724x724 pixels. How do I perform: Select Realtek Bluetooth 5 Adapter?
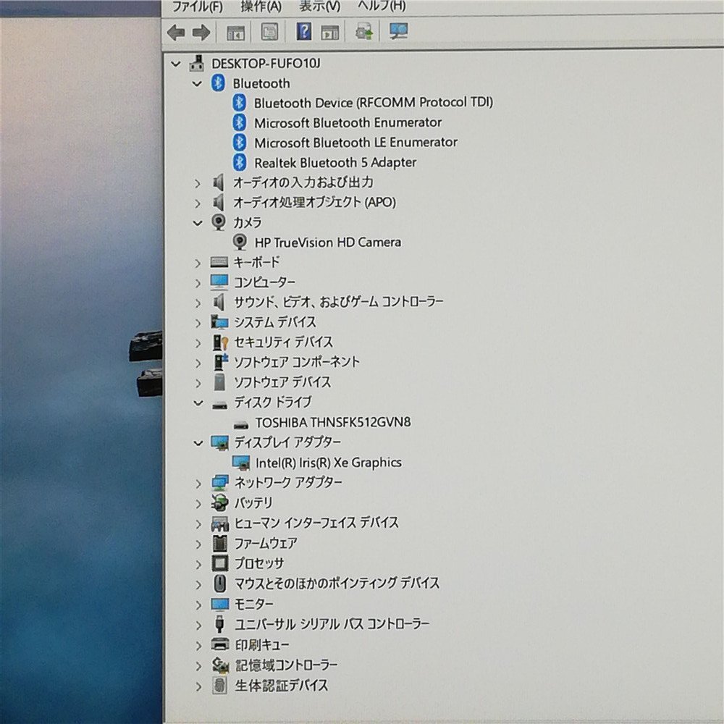click(x=336, y=162)
